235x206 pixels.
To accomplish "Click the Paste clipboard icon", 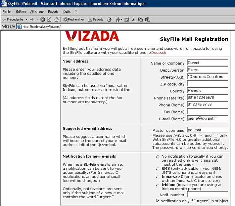I will (x=148, y=19).
